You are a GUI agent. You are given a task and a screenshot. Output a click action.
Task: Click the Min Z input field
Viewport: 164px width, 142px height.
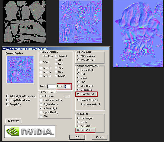[52, 86]
